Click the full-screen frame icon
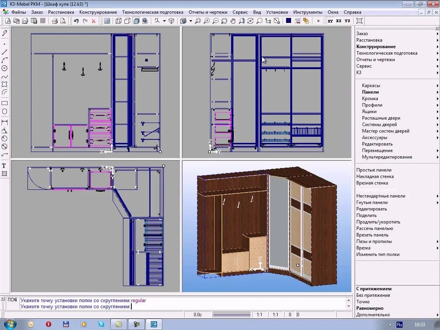This screenshot has height=330, width=440. tap(359, 21)
